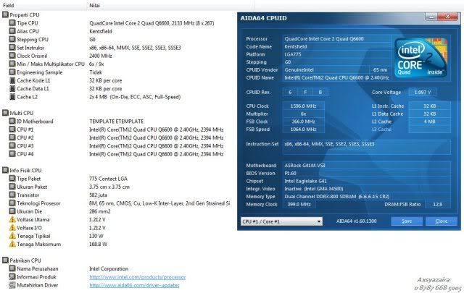Click the 65 nm process field

[x=380, y=69]
